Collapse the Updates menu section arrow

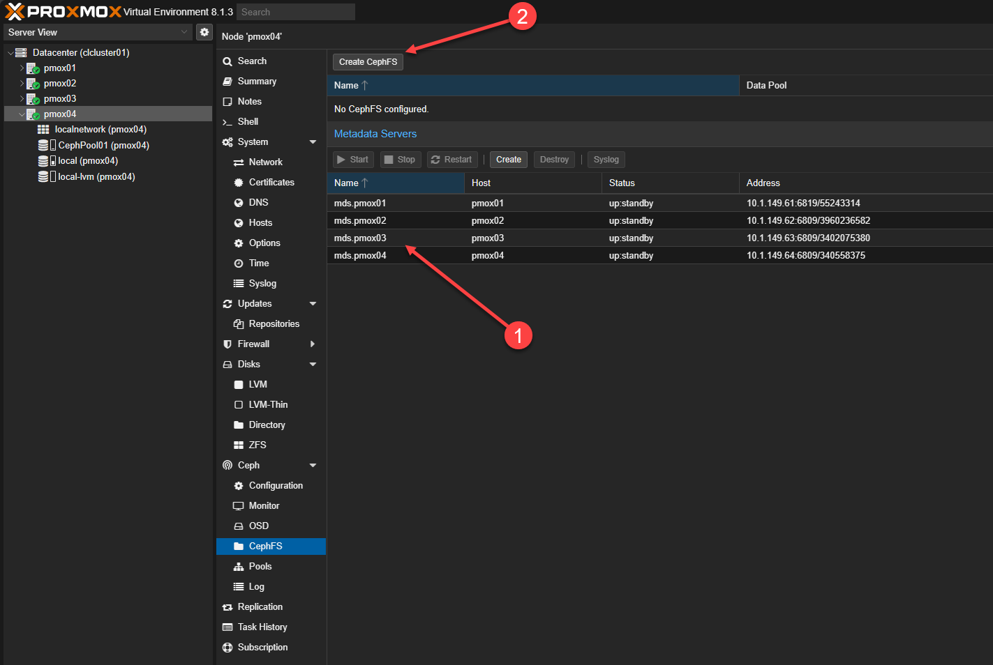point(313,304)
